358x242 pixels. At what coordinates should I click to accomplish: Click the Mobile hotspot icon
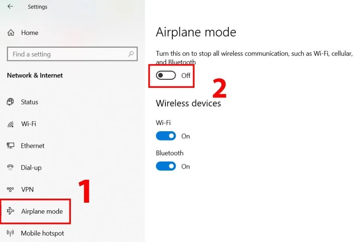point(11,233)
